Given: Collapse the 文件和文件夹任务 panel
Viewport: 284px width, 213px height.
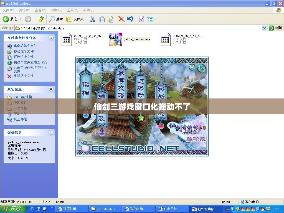Looking at the screenshot, I should click(51, 38).
